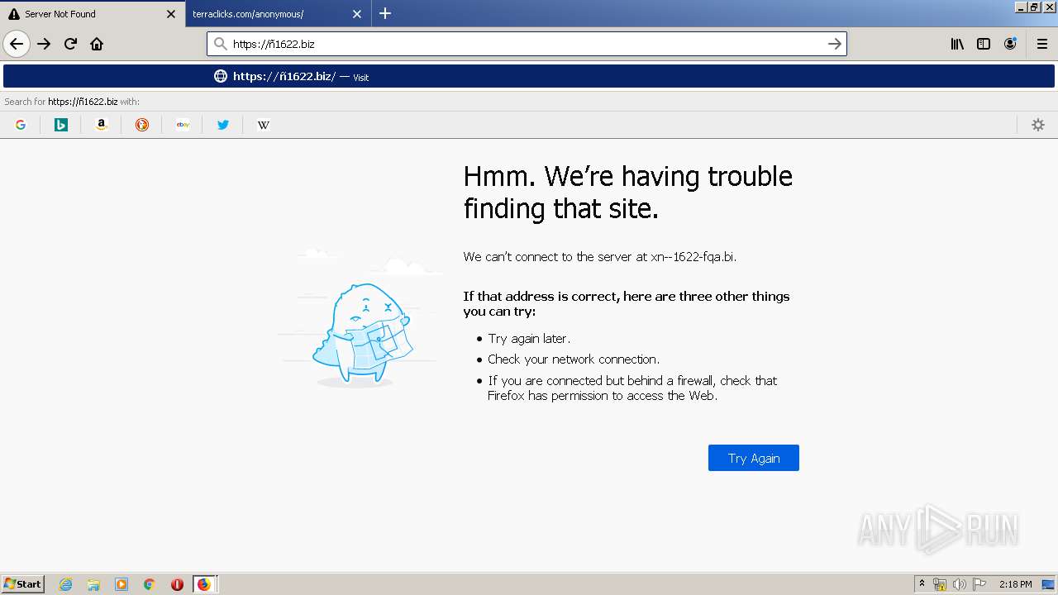Open the media player taskbar icon
Image resolution: width=1058 pixels, height=595 pixels.
pos(122,584)
